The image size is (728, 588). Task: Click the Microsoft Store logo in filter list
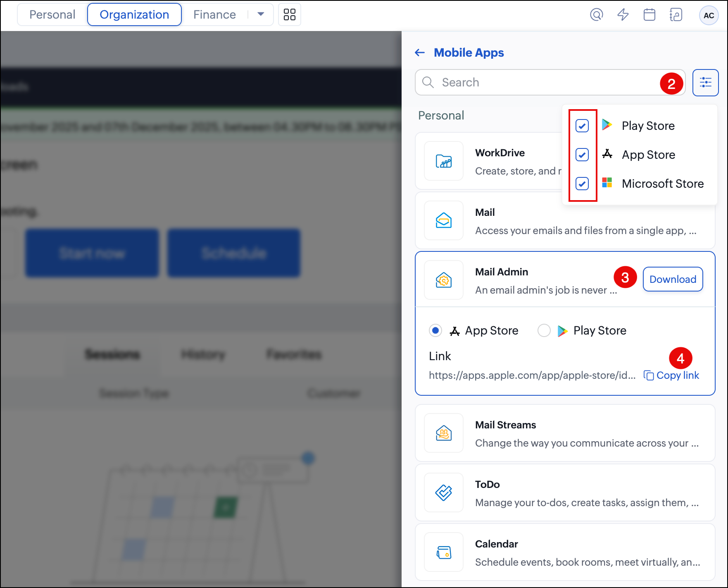pos(607,182)
